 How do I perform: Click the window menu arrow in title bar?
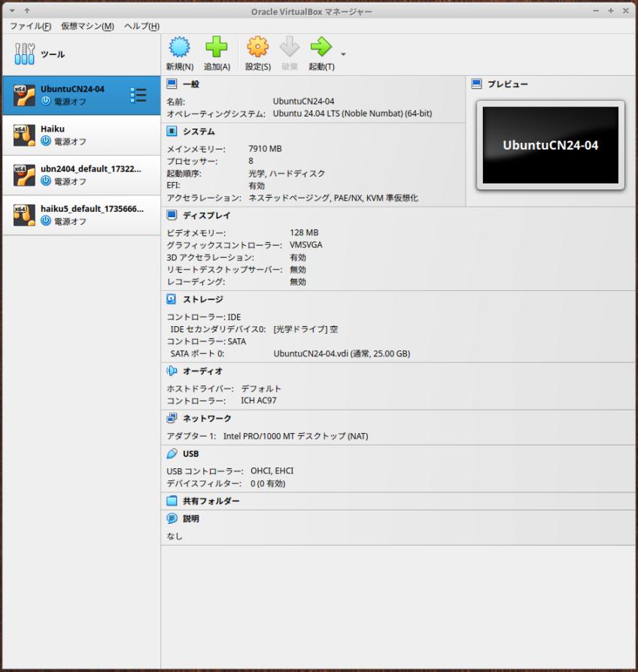point(13,11)
